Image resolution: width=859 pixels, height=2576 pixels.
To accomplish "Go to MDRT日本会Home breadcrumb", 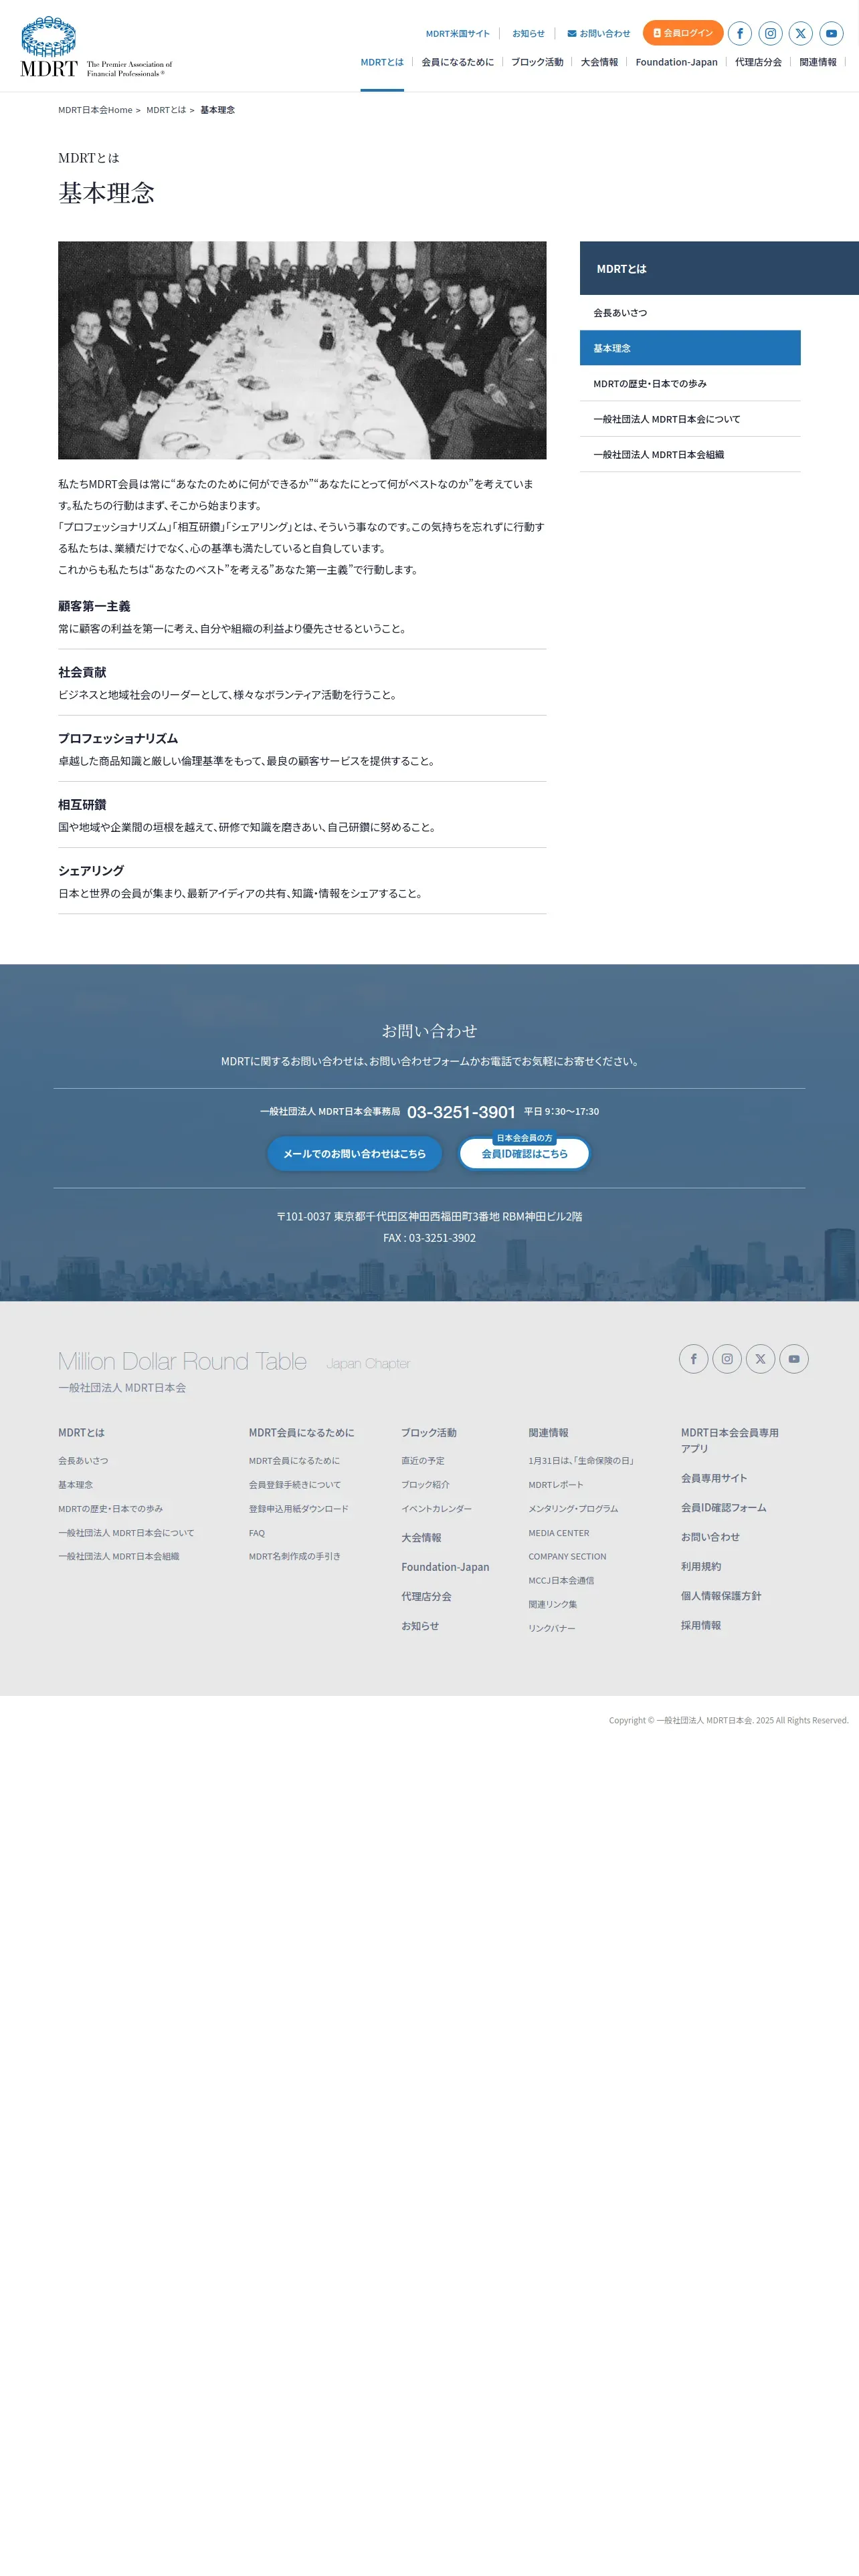I will (95, 110).
